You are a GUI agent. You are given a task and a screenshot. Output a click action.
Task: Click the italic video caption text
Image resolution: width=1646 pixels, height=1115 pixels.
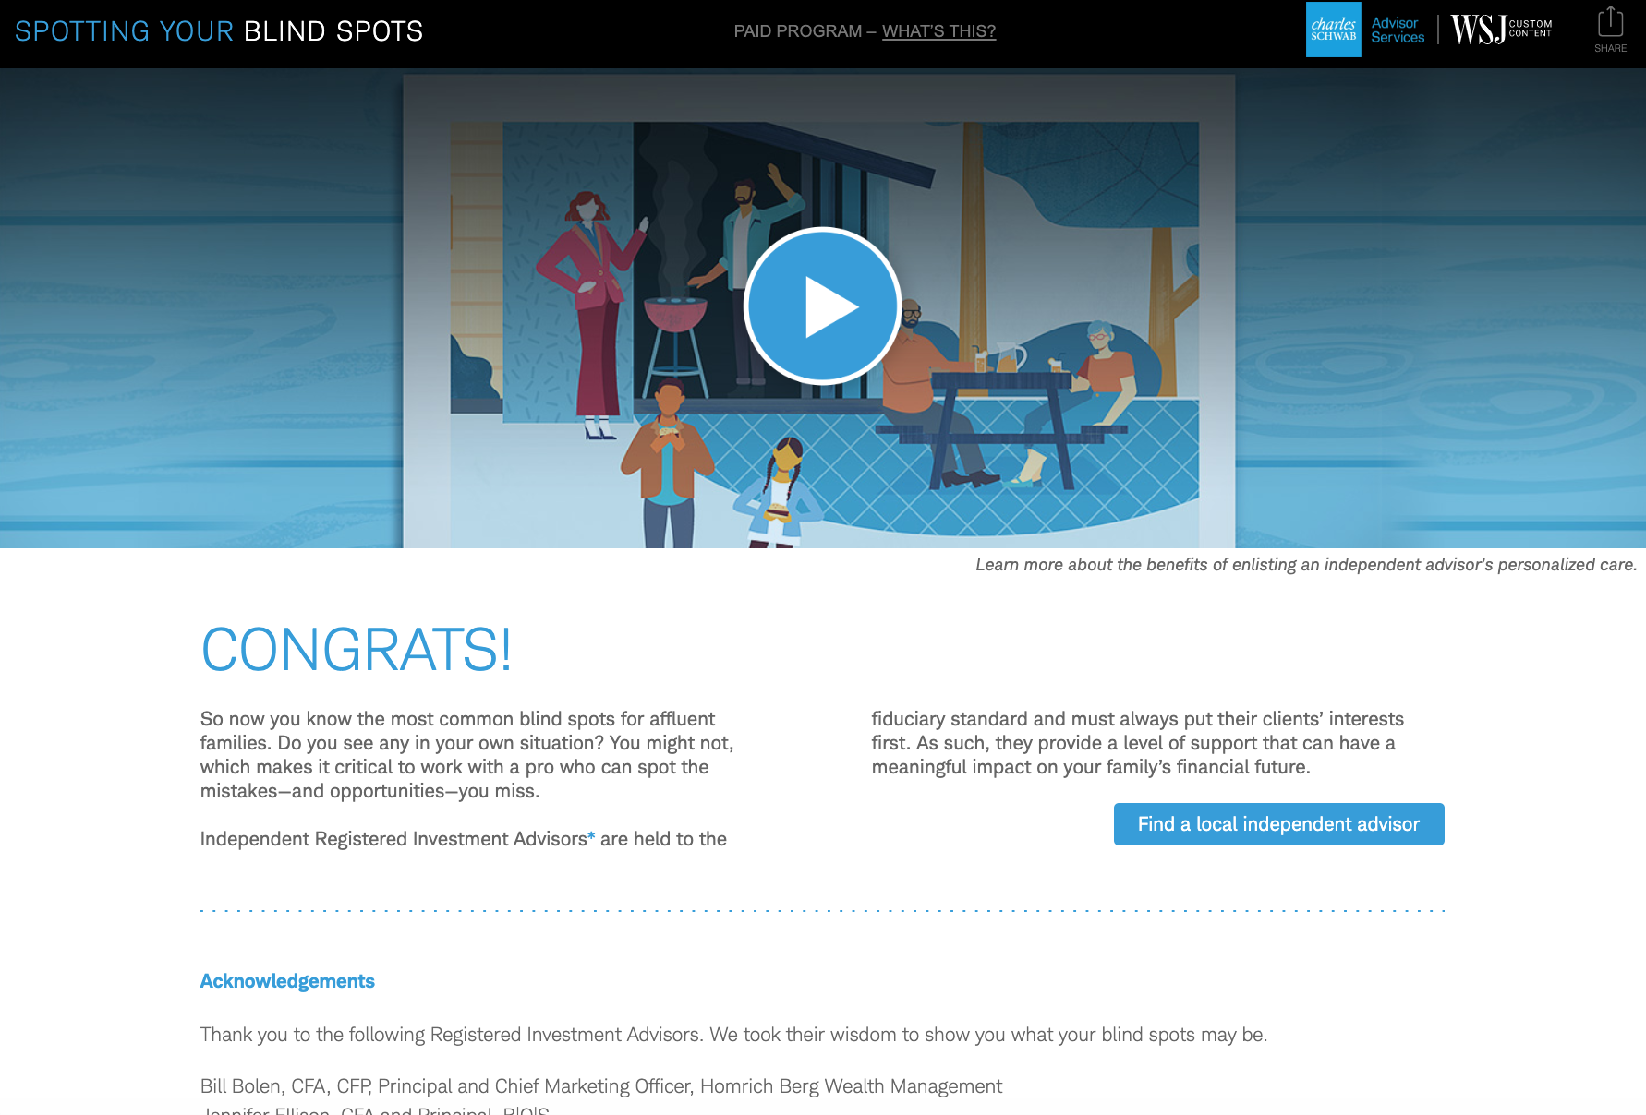1305,565
